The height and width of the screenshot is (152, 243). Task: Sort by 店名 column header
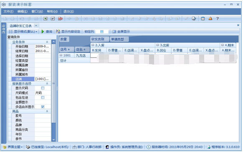coord(82,50)
